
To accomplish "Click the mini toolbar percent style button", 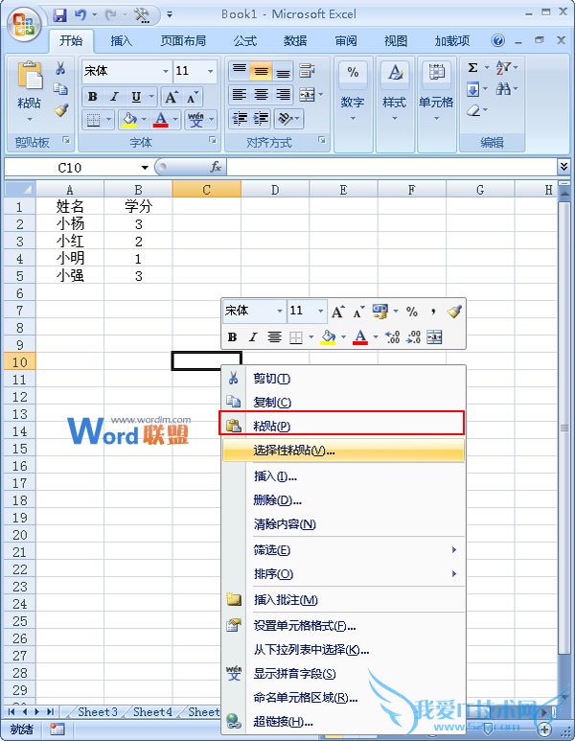I will 412,312.
